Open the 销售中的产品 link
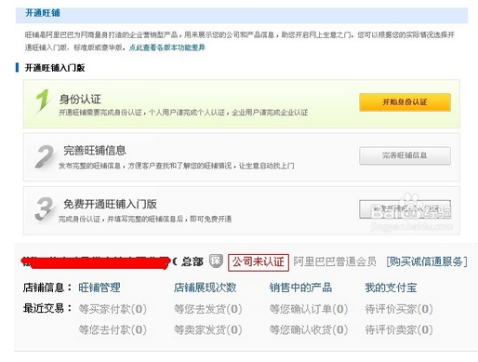 [x=300, y=288]
